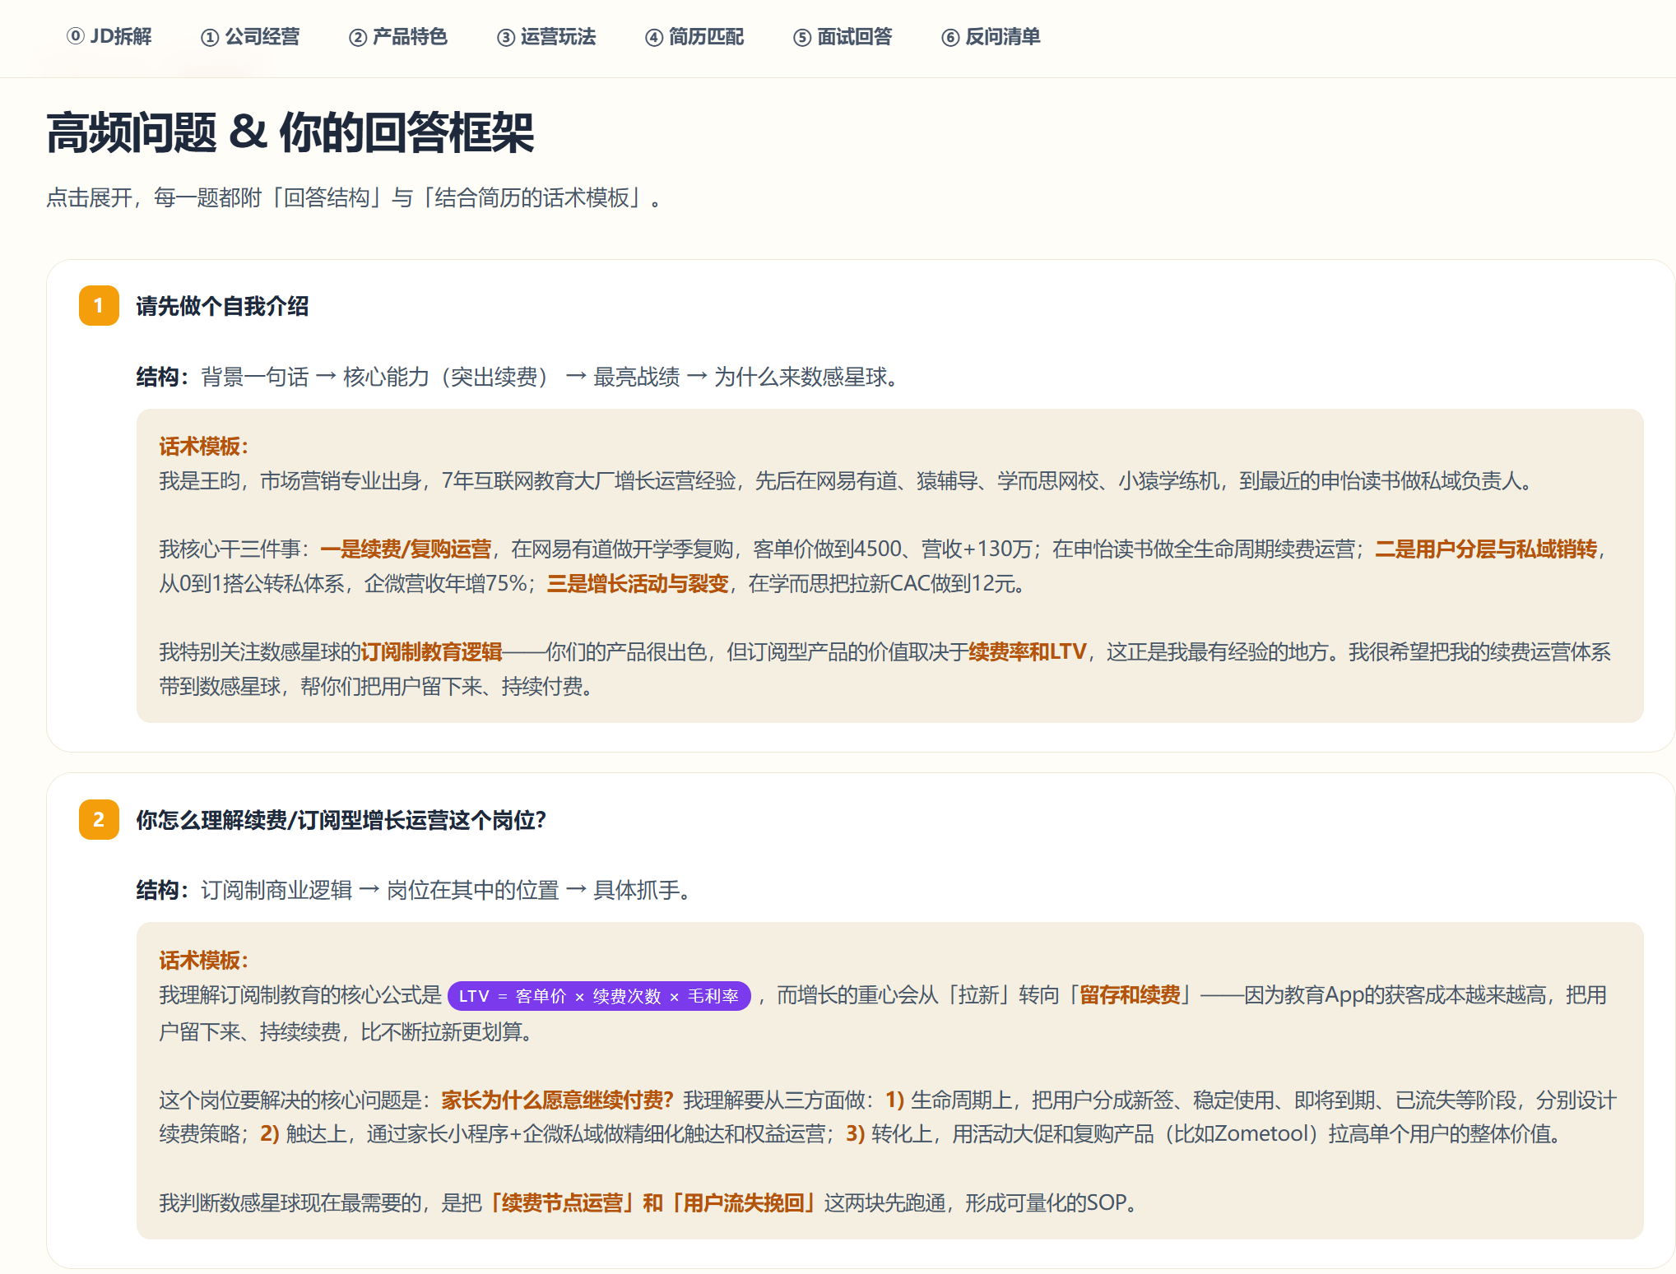Switch to the 公司经营 tab
Screen dimensions: 1676x1274
[250, 37]
